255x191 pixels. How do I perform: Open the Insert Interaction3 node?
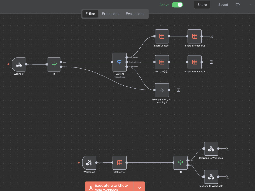point(195,62)
